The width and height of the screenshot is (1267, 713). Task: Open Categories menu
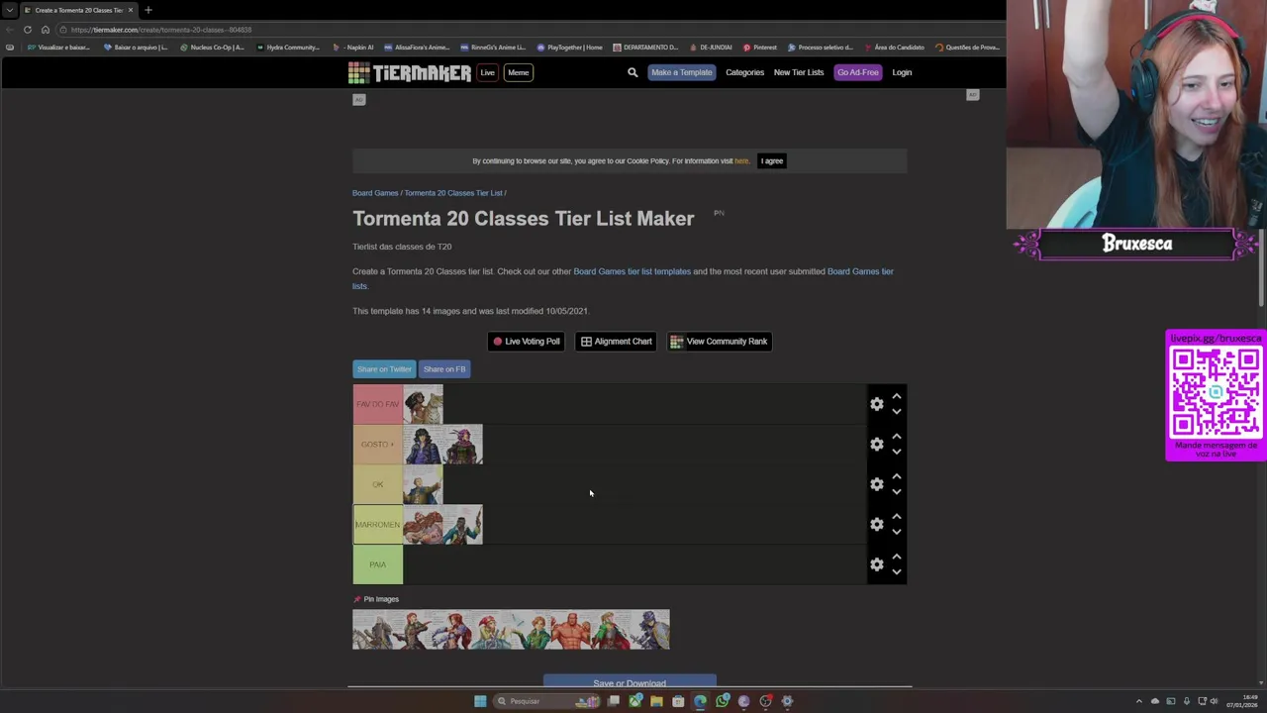click(744, 72)
